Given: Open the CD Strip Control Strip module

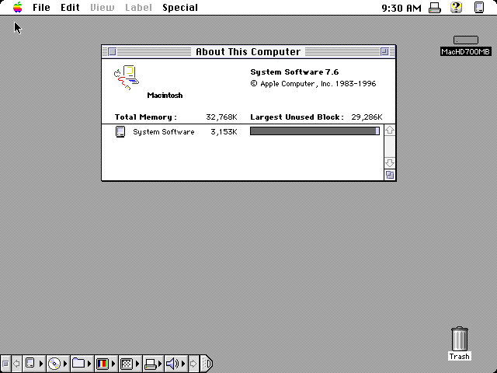Looking at the screenshot, I should (58, 364).
